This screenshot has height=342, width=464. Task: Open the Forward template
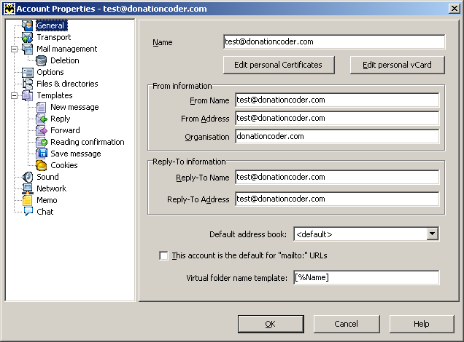tap(65, 130)
